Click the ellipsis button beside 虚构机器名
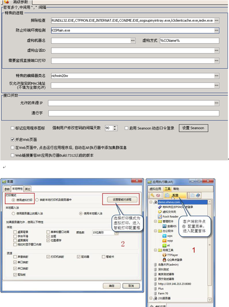Screen dimensions: 229x307 (x=133, y=41)
